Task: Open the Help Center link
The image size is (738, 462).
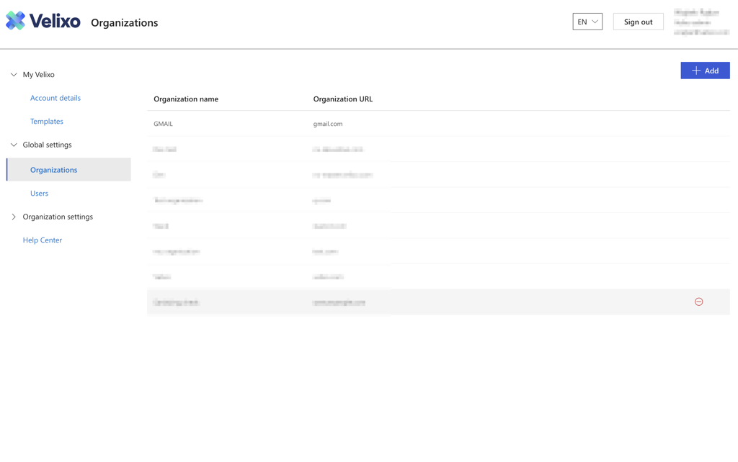Action: click(43, 240)
